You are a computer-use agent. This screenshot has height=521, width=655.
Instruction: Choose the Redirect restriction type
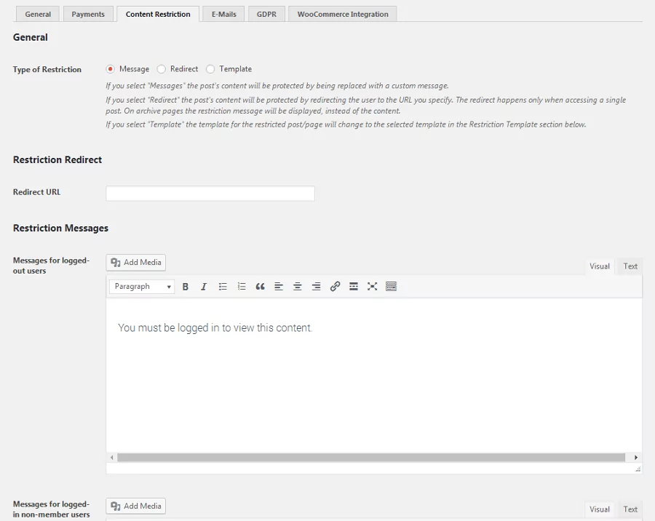click(x=162, y=69)
